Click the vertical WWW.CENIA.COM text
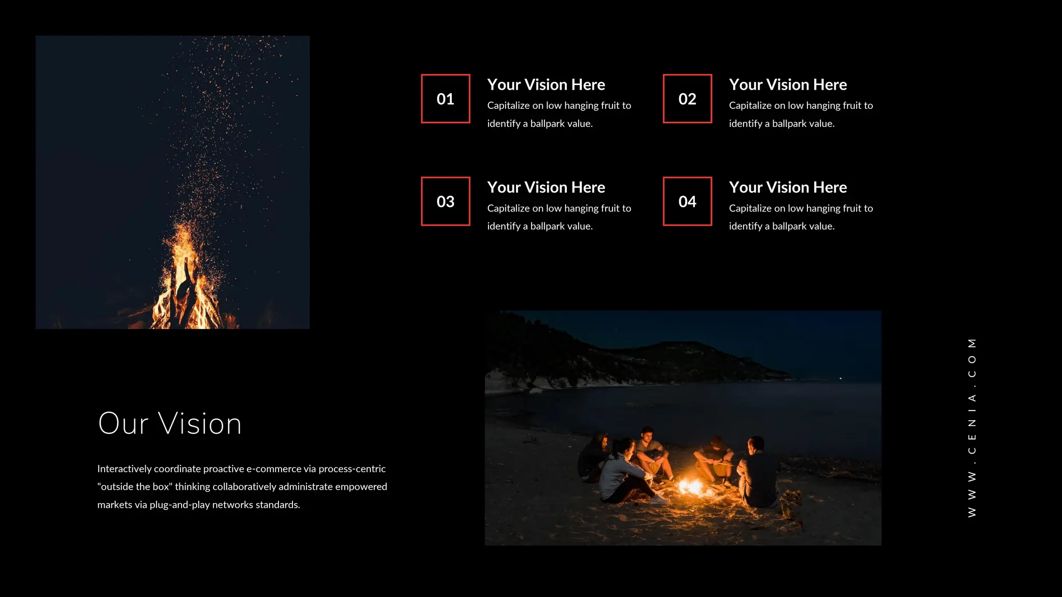The height and width of the screenshot is (597, 1062). pyautogui.click(x=972, y=428)
